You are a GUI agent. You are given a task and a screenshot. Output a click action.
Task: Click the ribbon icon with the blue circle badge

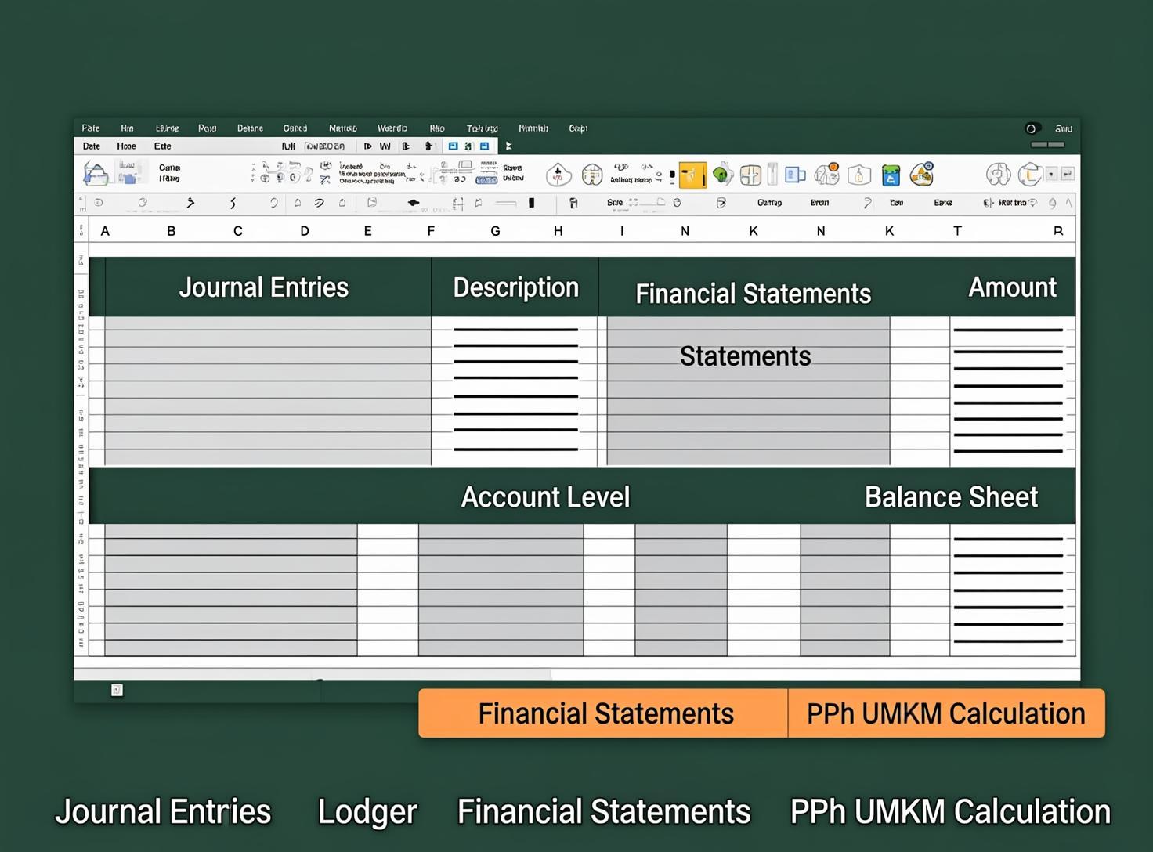point(922,173)
